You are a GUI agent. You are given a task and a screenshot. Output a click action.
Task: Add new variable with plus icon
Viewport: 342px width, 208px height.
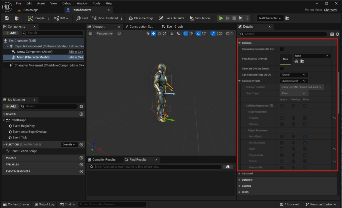point(81,165)
